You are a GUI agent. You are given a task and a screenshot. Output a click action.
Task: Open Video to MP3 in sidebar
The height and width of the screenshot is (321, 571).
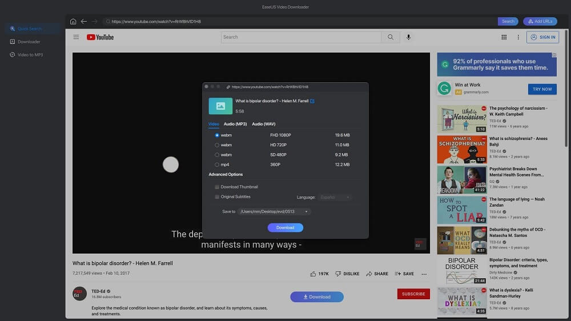(x=30, y=55)
